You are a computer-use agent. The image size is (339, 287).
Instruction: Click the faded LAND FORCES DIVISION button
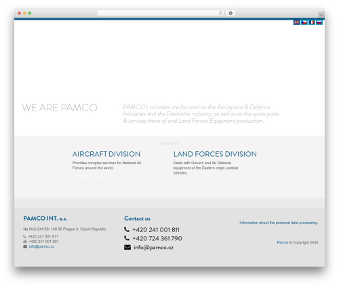pyautogui.click(x=197, y=182)
